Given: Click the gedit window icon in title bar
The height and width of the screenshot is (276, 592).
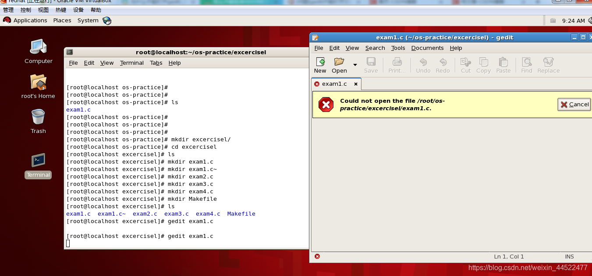Looking at the screenshot, I should (x=315, y=38).
